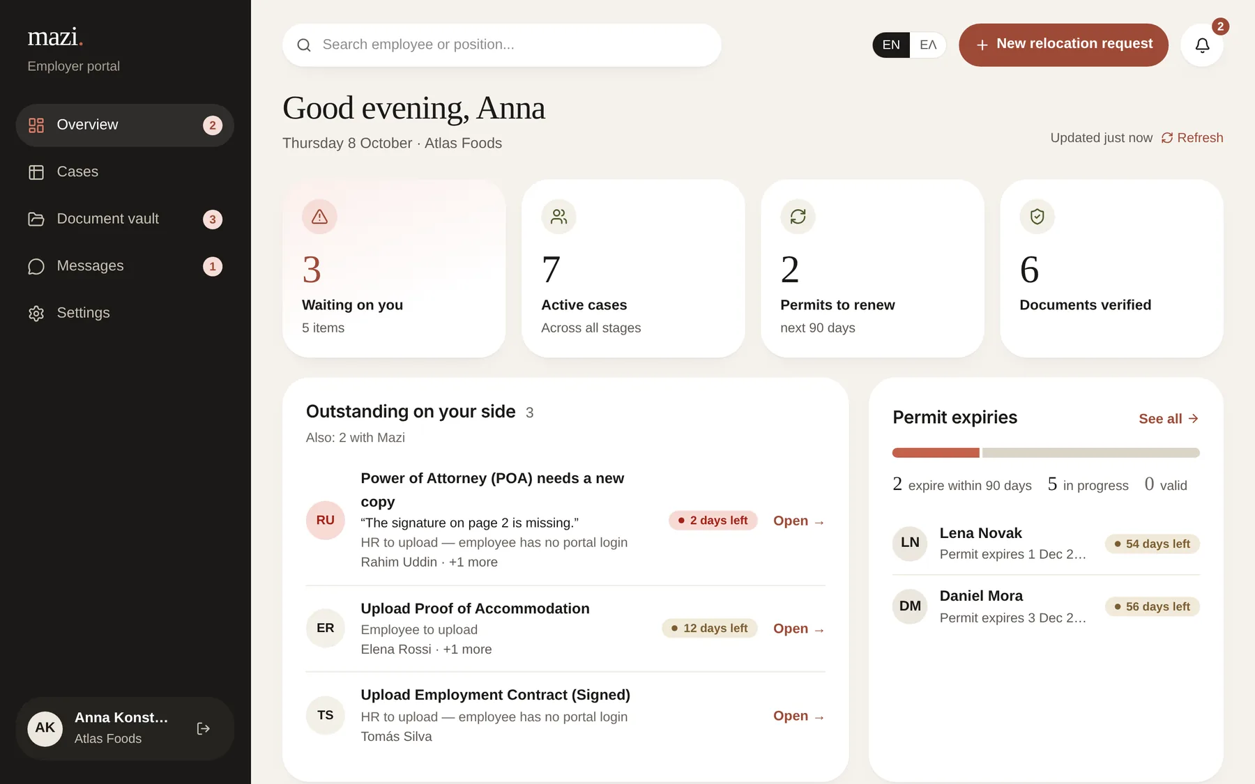Screen dimensions: 1255x784
Task: Click the LN avatar for Lena Novak
Action: [x=910, y=543]
